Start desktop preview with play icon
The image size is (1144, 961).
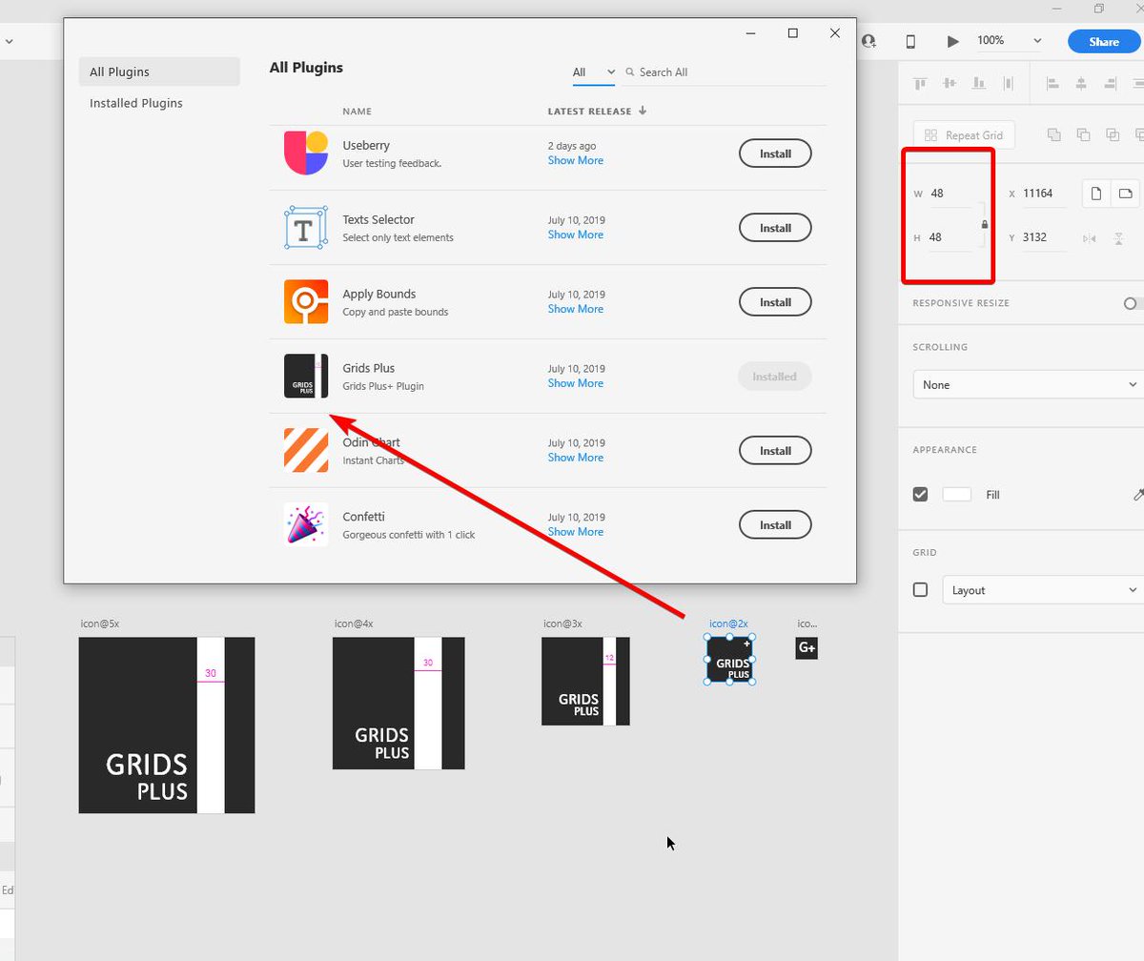point(952,41)
